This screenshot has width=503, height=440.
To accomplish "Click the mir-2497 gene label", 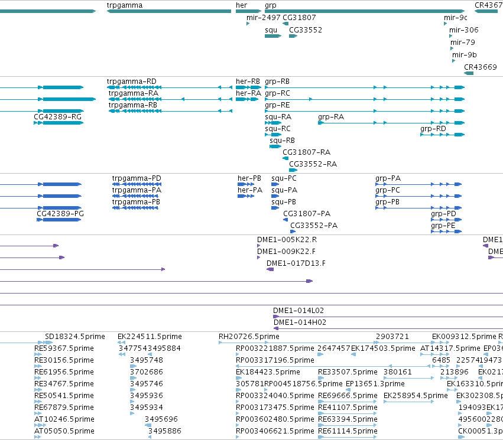I will coord(264,18).
